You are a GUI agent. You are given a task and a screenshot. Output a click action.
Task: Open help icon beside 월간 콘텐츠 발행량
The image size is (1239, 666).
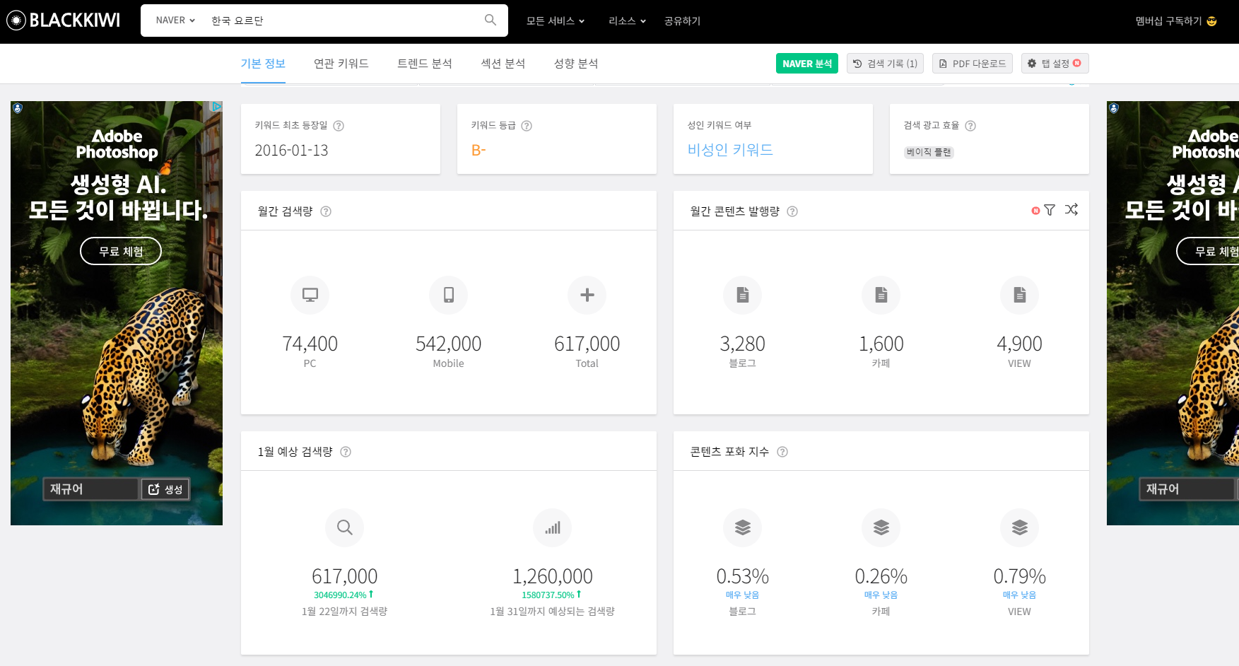tap(792, 211)
